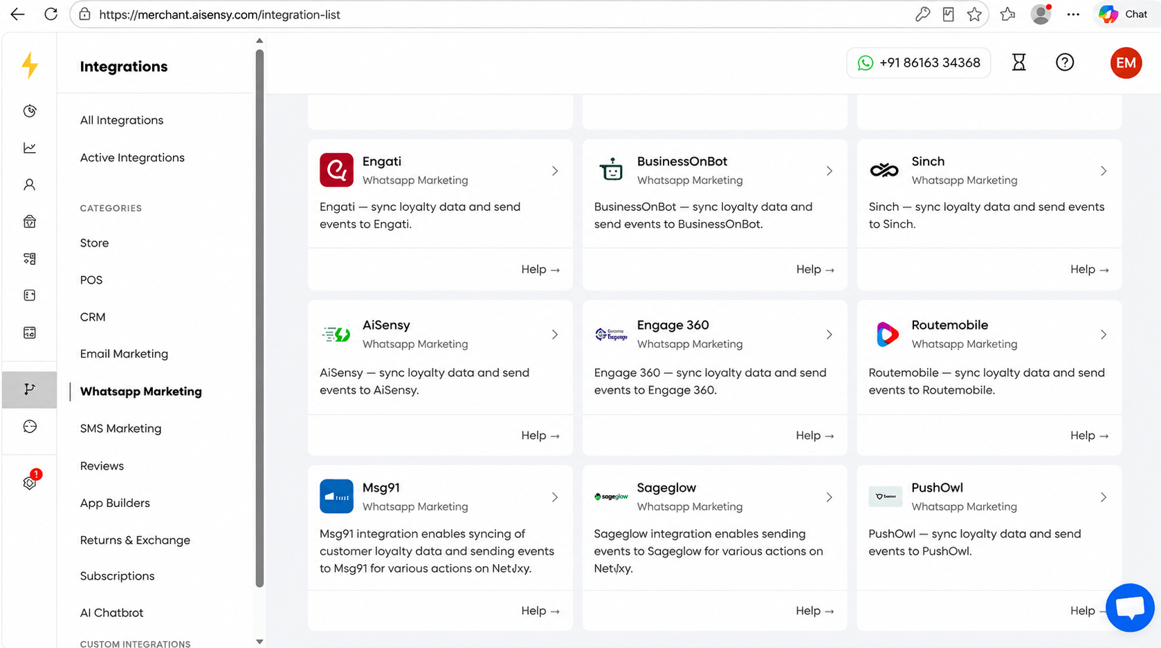The height and width of the screenshot is (648, 1161).
Task: Open the live chat bubble widget
Action: (1130, 608)
